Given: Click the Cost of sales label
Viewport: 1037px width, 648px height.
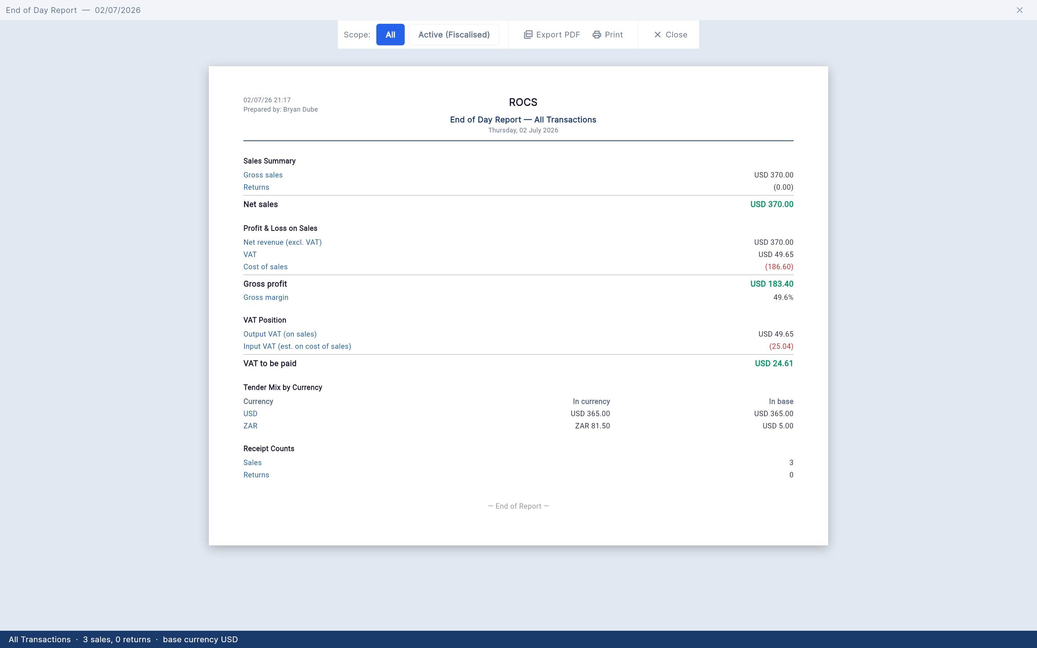Looking at the screenshot, I should tap(265, 267).
